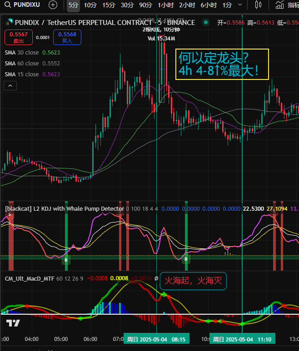Screen dimensions: 299x351
Task: Select the 5分 timeframe
Action: pyautogui.click(x=73, y=5)
